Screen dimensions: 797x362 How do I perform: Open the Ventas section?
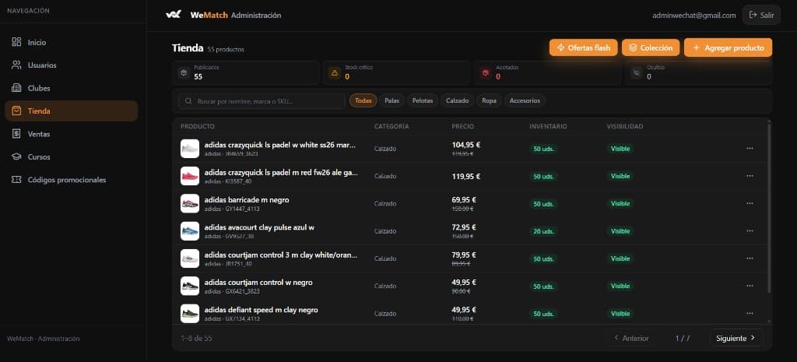pyautogui.click(x=71, y=134)
